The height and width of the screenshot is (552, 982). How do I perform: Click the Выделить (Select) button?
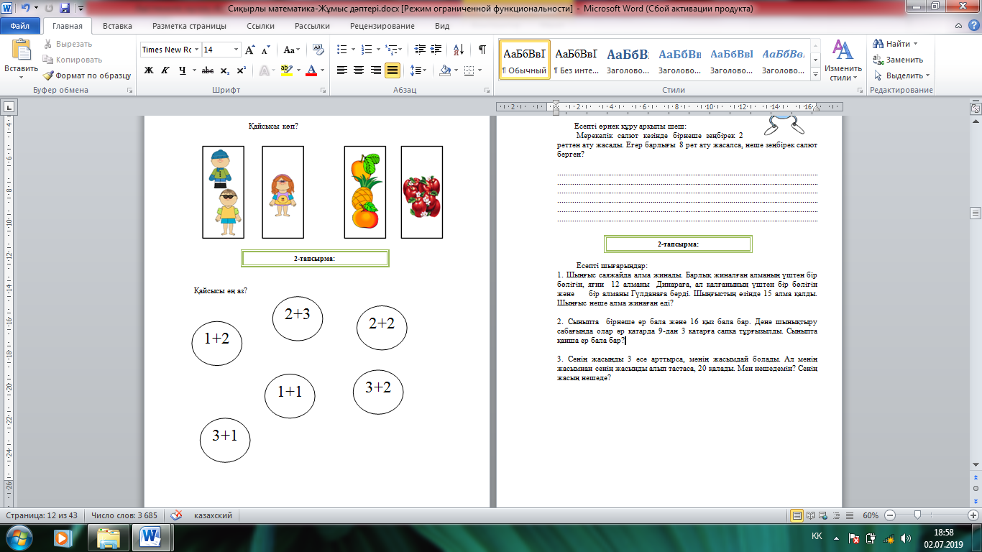(901, 75)
